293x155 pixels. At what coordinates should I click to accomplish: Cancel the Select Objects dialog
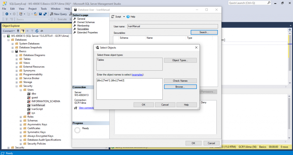165,105
